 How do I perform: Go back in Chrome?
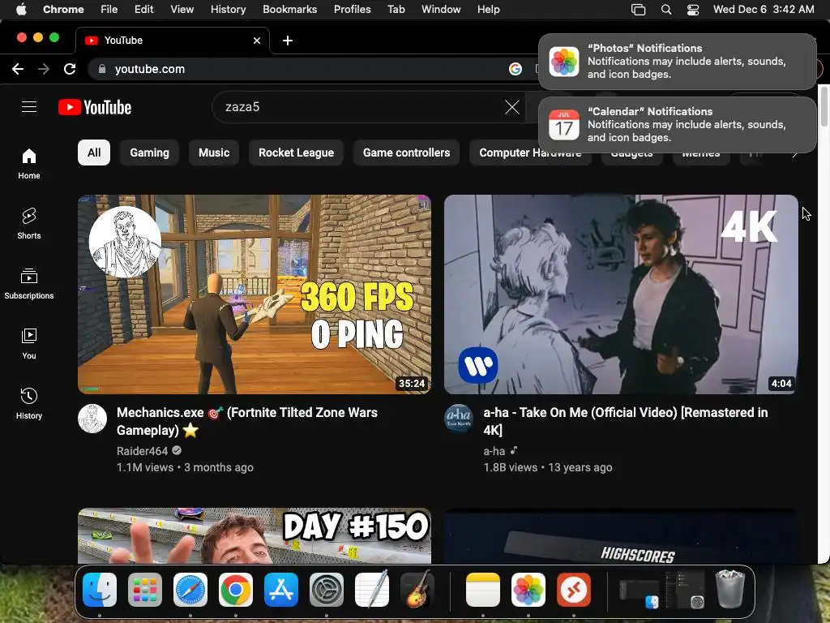click(18, 69)
